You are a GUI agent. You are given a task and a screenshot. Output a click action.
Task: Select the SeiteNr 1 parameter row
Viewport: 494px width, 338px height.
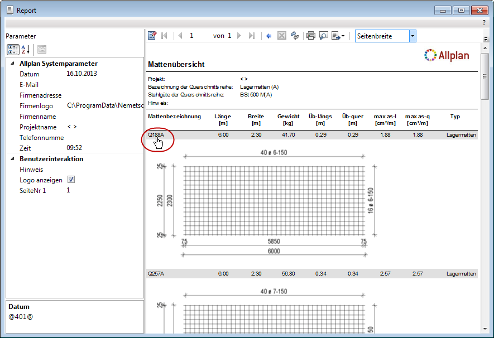tap(75, 190)
